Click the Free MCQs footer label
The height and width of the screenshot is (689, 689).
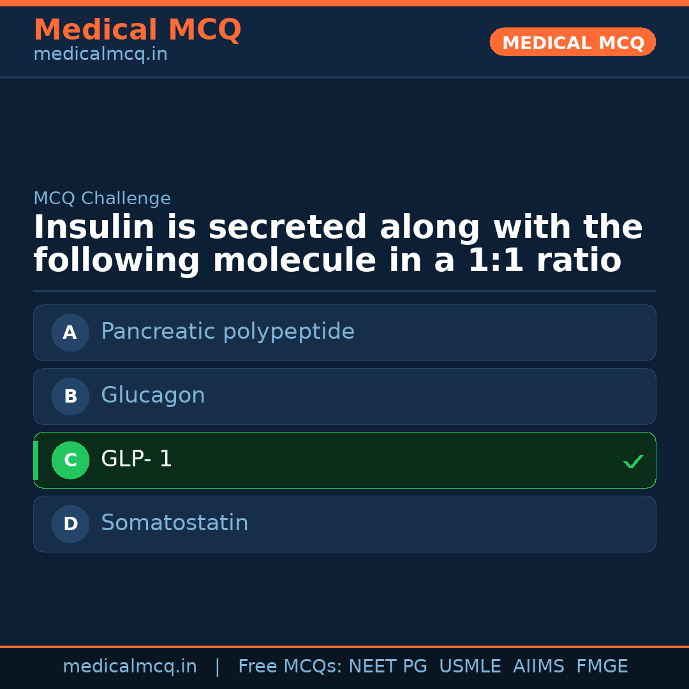point(290,667)
